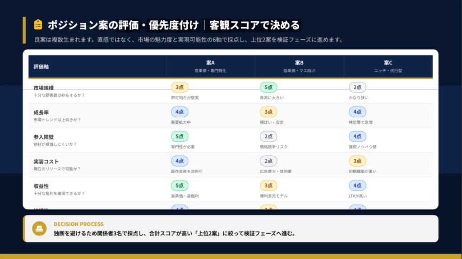The height and width of the screenshot is (259, 462).
Task: Click the 5点 badge labeled 専門性が必要
Action: [180, 136]
